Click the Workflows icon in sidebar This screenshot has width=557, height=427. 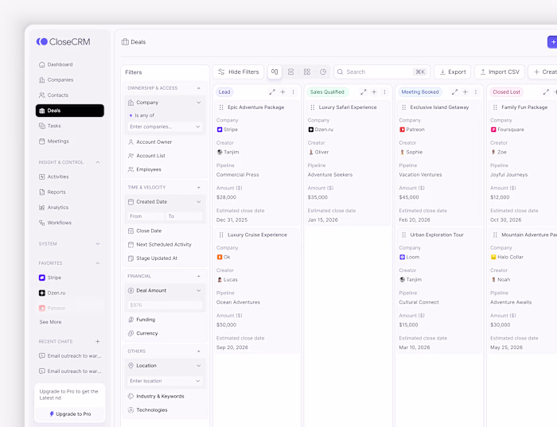click(42, 223)
